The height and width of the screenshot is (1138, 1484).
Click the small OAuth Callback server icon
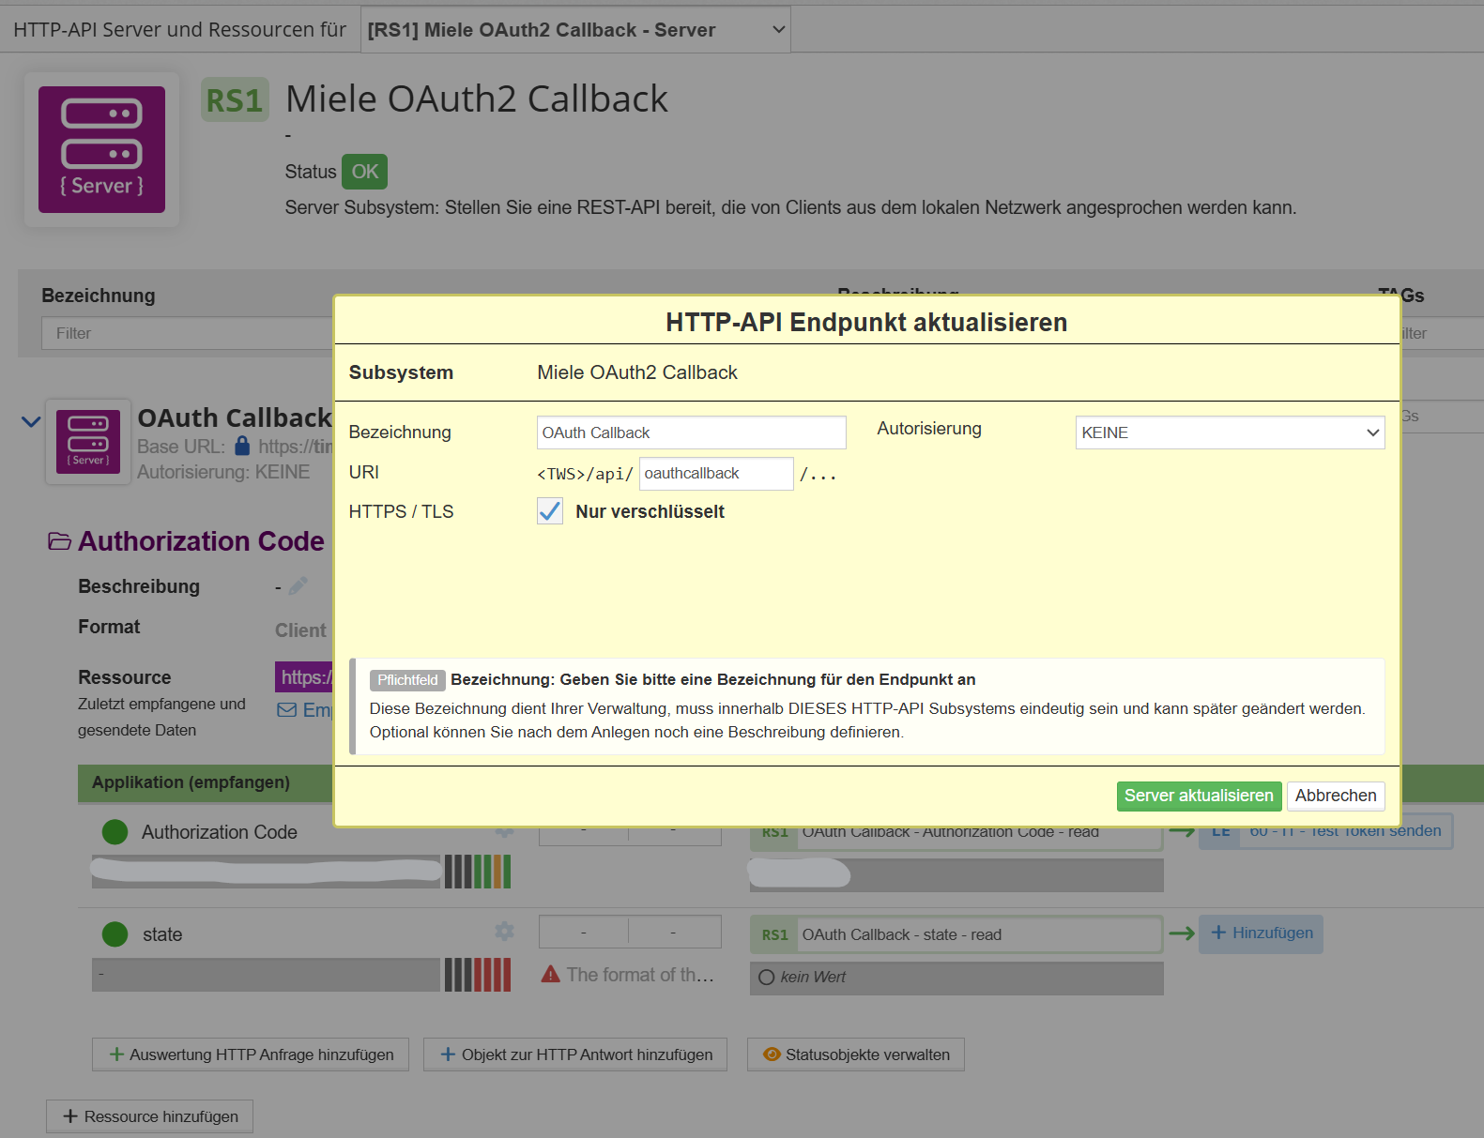pos(88,441)
